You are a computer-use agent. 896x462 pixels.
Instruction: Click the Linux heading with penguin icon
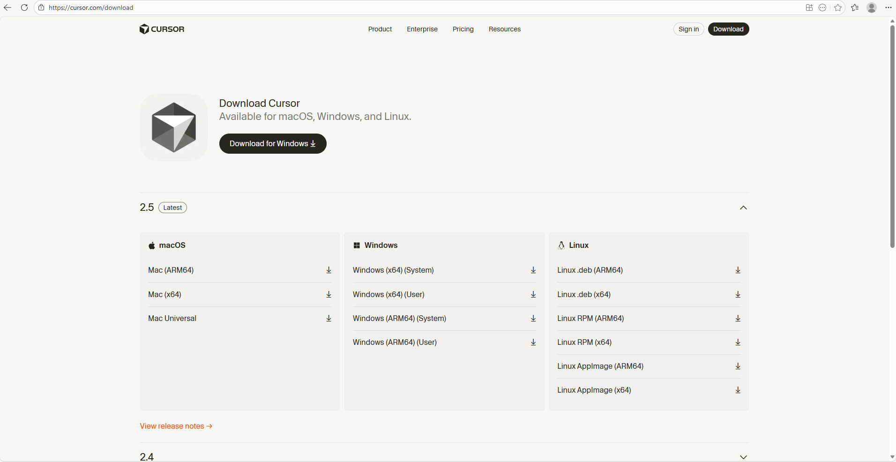pyautogui.click(x=573, y=245)
